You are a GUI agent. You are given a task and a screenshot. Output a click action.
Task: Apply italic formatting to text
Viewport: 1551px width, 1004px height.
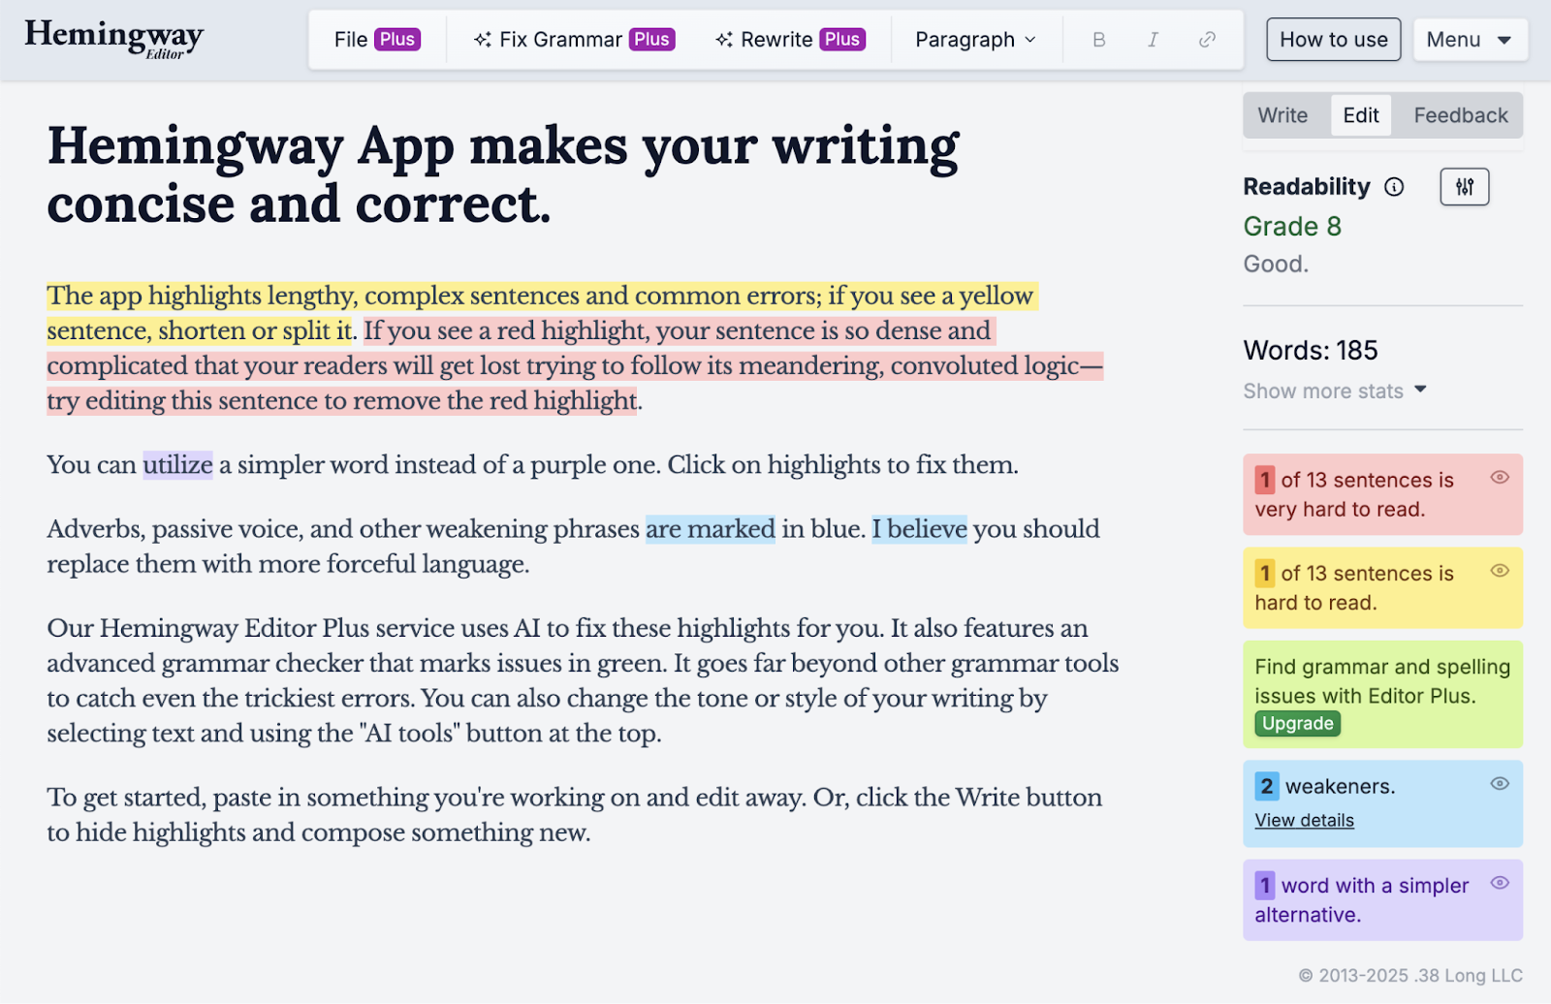click(1153, 40)
